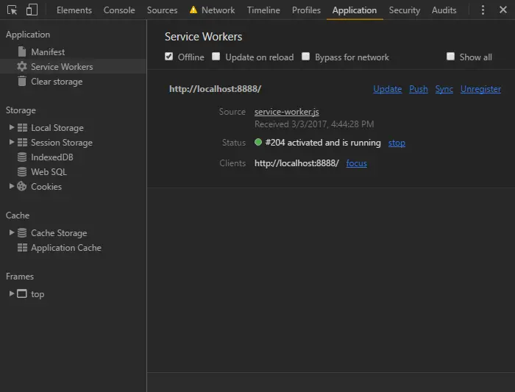
Task: Expand the Cookies tree node
Action: click(12, 186)
